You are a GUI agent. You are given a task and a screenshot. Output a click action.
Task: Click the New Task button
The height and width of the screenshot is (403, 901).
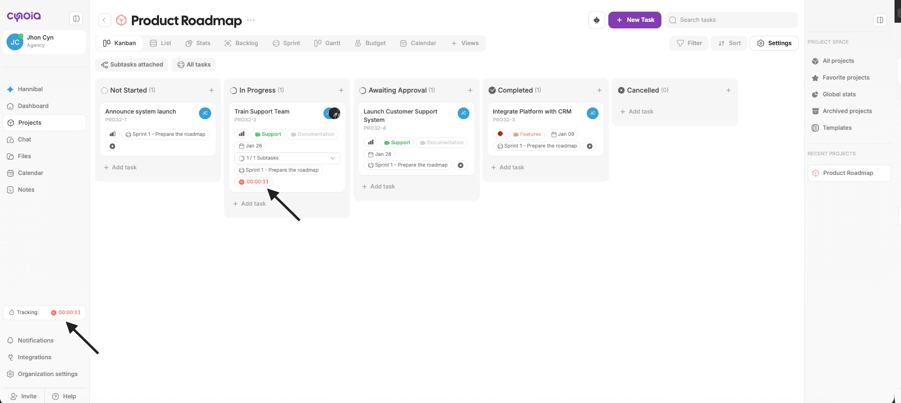tap(635, 20)
